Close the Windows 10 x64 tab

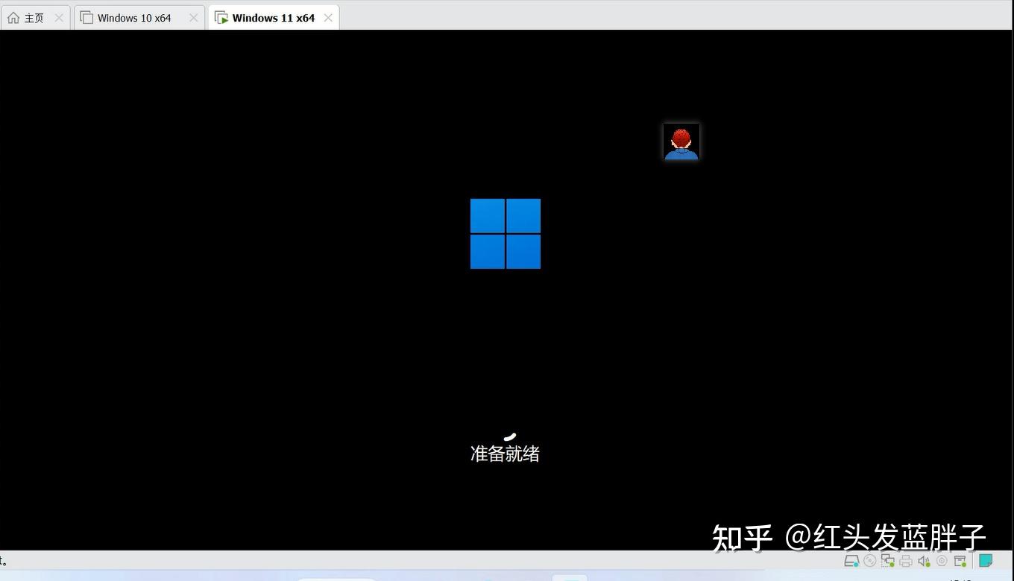193,17
